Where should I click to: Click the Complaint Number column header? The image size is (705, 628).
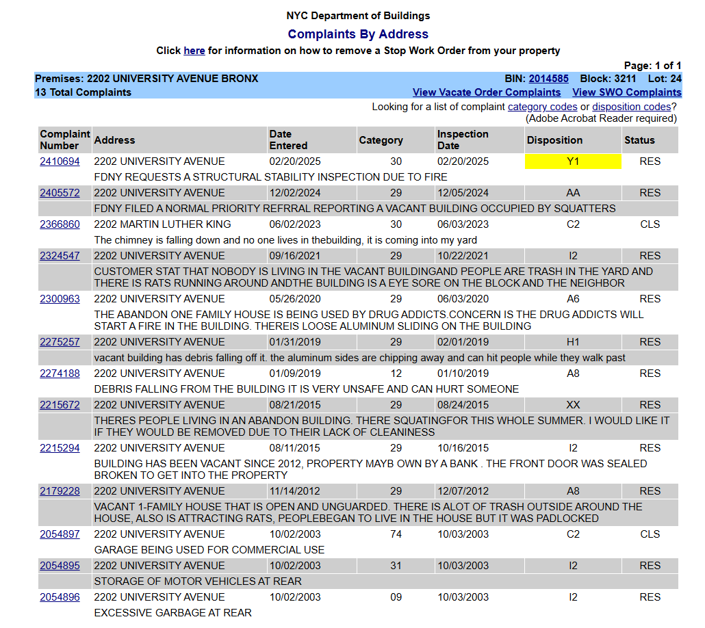(x=65, y=140)
